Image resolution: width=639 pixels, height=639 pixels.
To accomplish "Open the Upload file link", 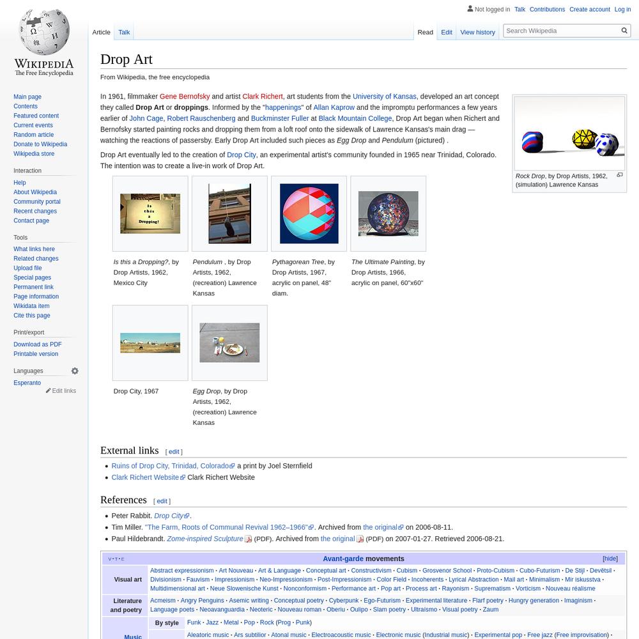I will (27, 268).
